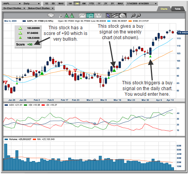
Task: Select the 2Y range button
Action: point(106,3)
